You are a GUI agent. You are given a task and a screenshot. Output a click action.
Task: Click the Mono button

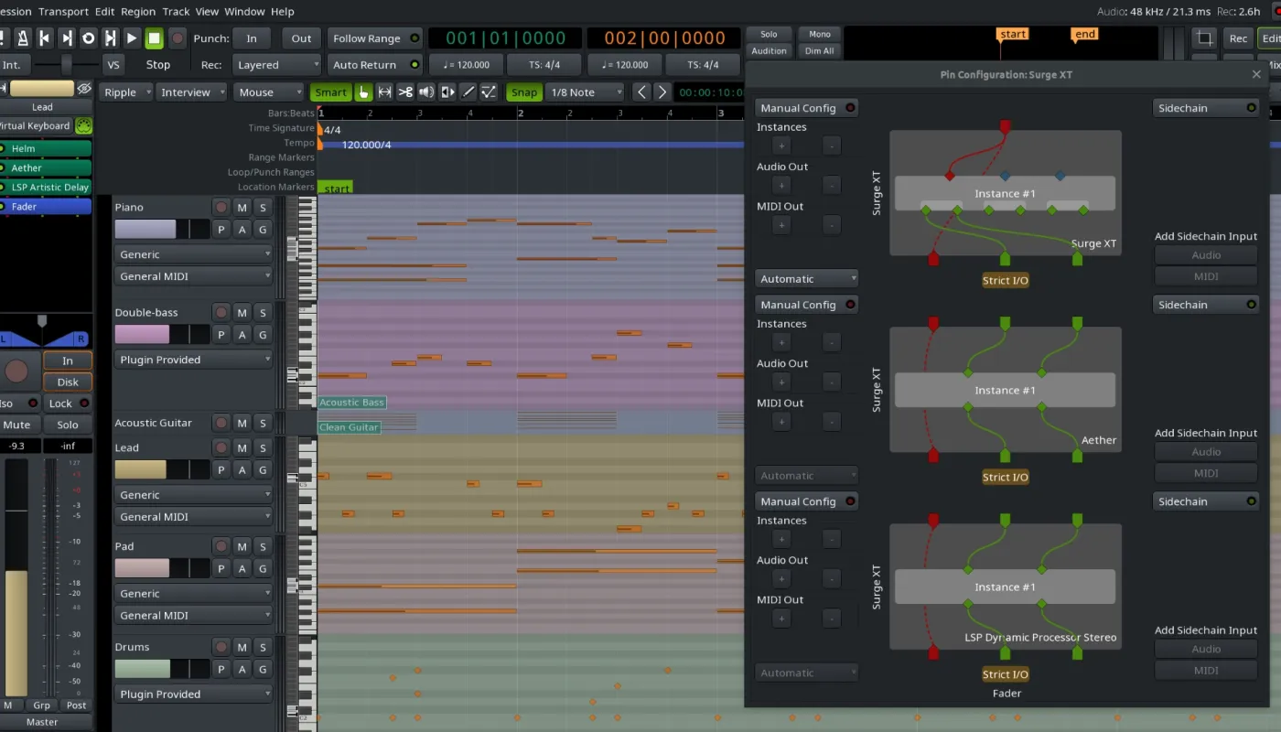820,34
